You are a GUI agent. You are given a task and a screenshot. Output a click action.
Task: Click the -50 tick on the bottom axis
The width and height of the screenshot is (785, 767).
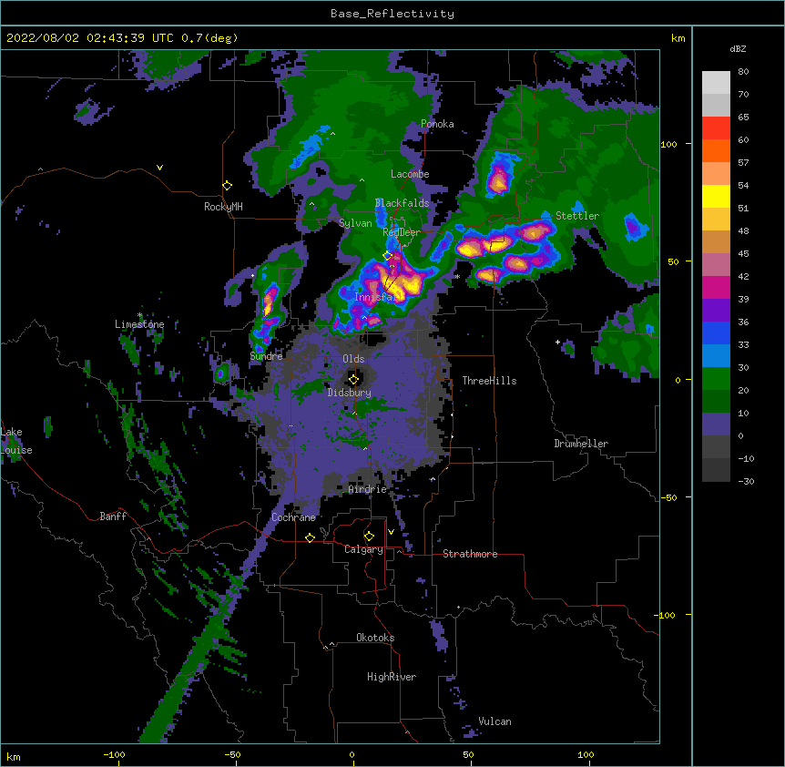pyautogui.click(x=232, y=754)
